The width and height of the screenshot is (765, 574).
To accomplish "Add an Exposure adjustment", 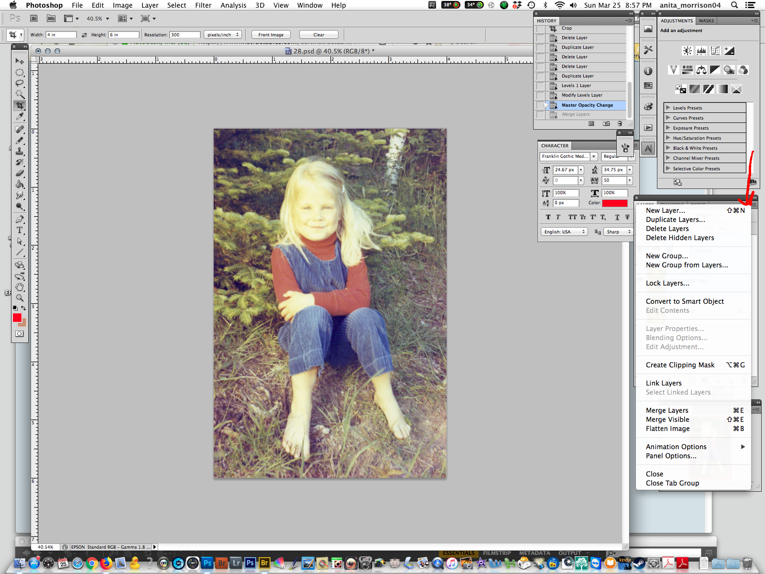I will pyautogui.click(x=729, y=51).
